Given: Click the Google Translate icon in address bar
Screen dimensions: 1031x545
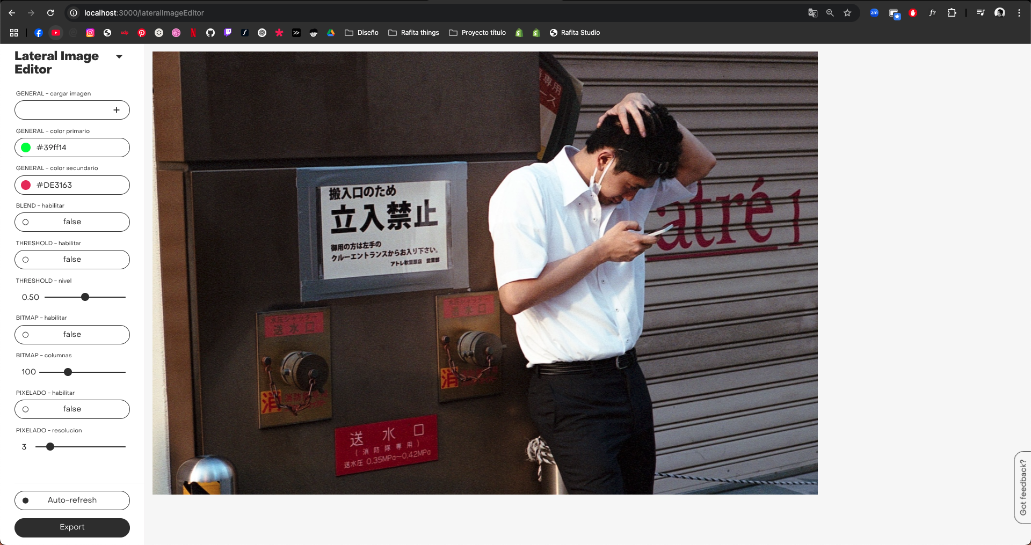Looking at the screenshot, I should coord(812,13).
